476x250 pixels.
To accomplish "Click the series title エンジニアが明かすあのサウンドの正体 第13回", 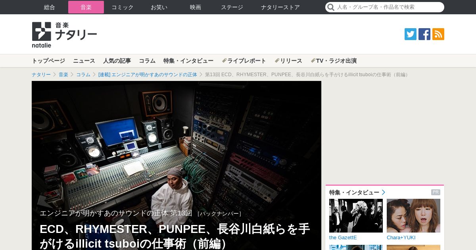I will click(116, 213).
